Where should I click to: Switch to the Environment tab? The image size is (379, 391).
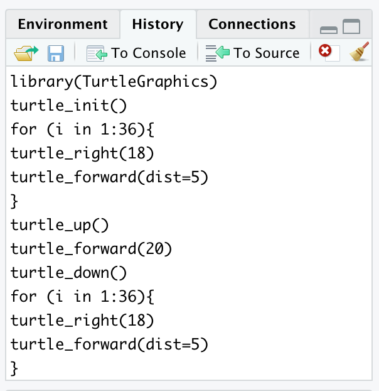point(63,25)
